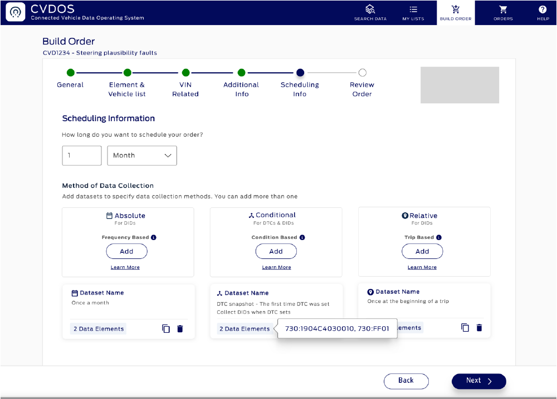The image size is (557, 399).
Task: Click the Once a month description text
Action: pos(90,303)
